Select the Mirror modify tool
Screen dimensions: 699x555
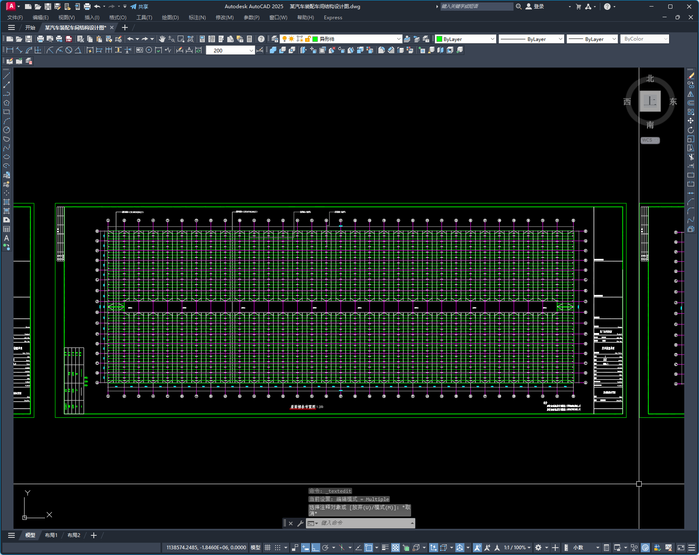coord(691,94)
